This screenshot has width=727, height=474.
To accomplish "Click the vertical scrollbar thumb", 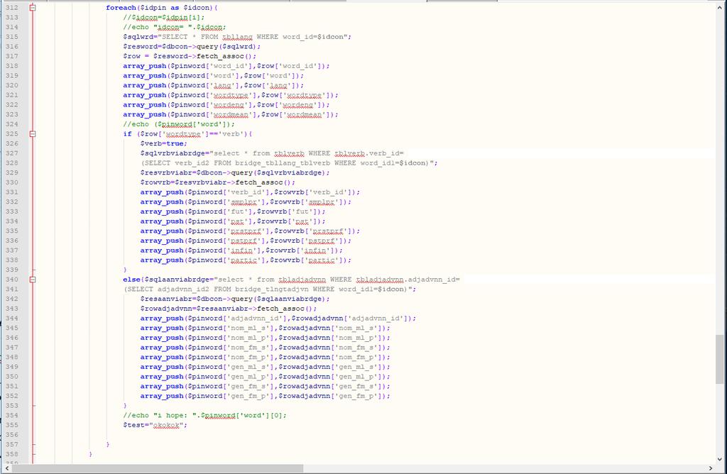I will (720, 359).
